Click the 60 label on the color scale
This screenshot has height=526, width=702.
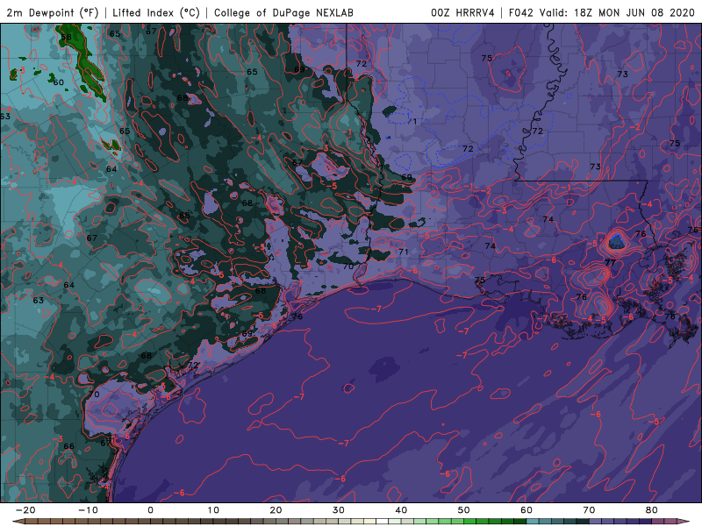coord(526,510)
